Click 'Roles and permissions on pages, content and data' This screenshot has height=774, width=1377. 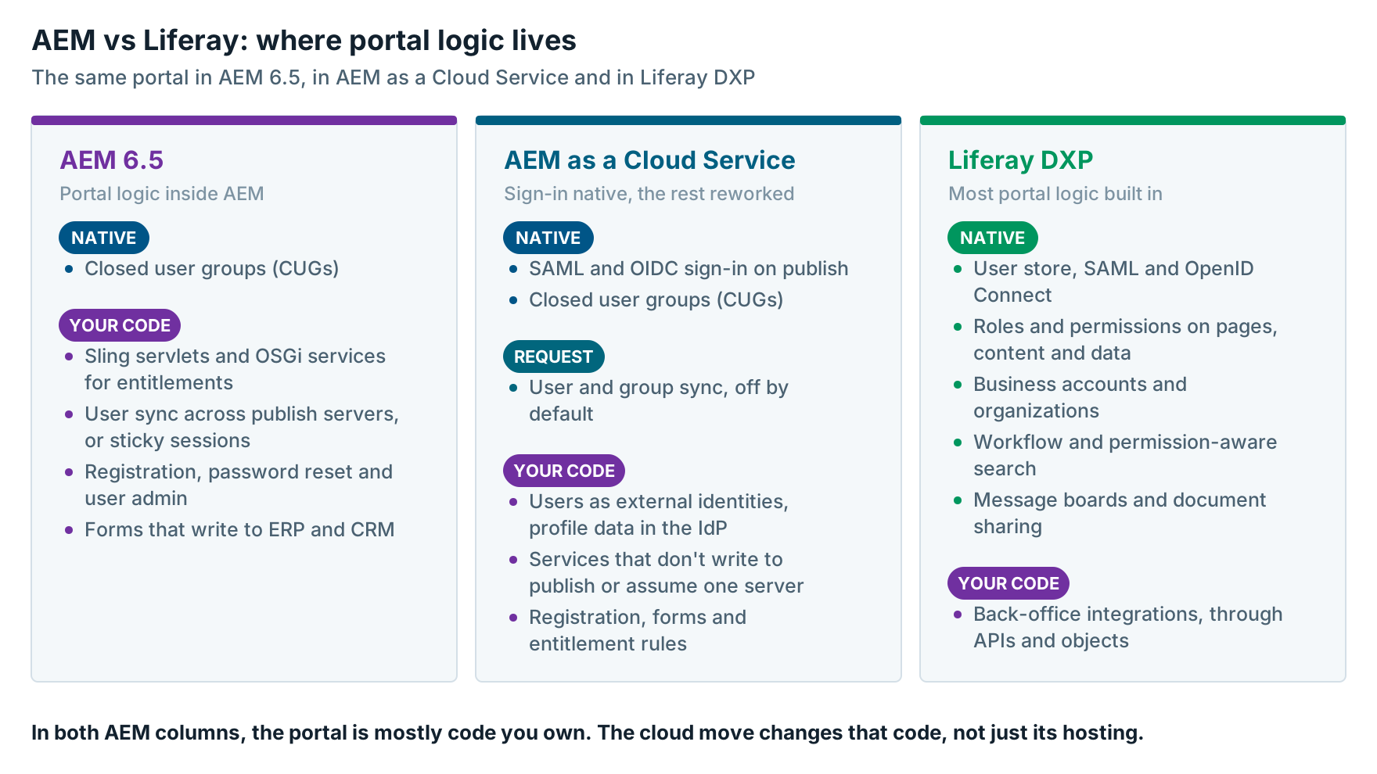click(1125, 339)
